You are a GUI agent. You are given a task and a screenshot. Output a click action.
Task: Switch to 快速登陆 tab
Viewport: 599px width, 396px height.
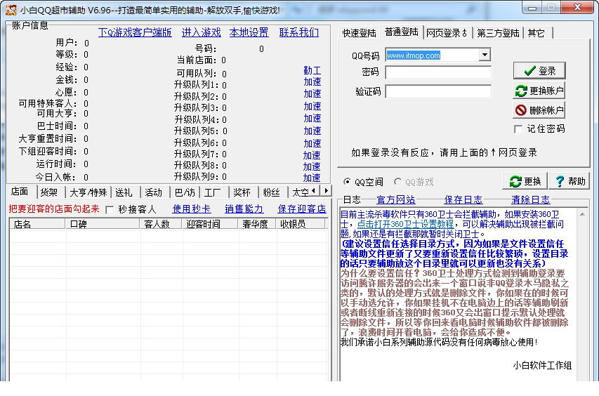pyautogui.click(x=359, y=33)
